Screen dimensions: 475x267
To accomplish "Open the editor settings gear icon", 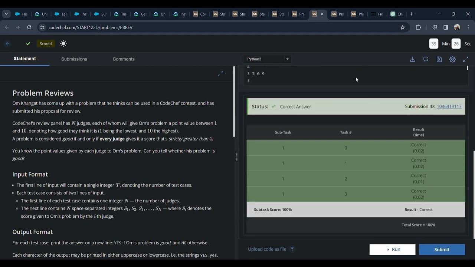I will tap(452, 59).
